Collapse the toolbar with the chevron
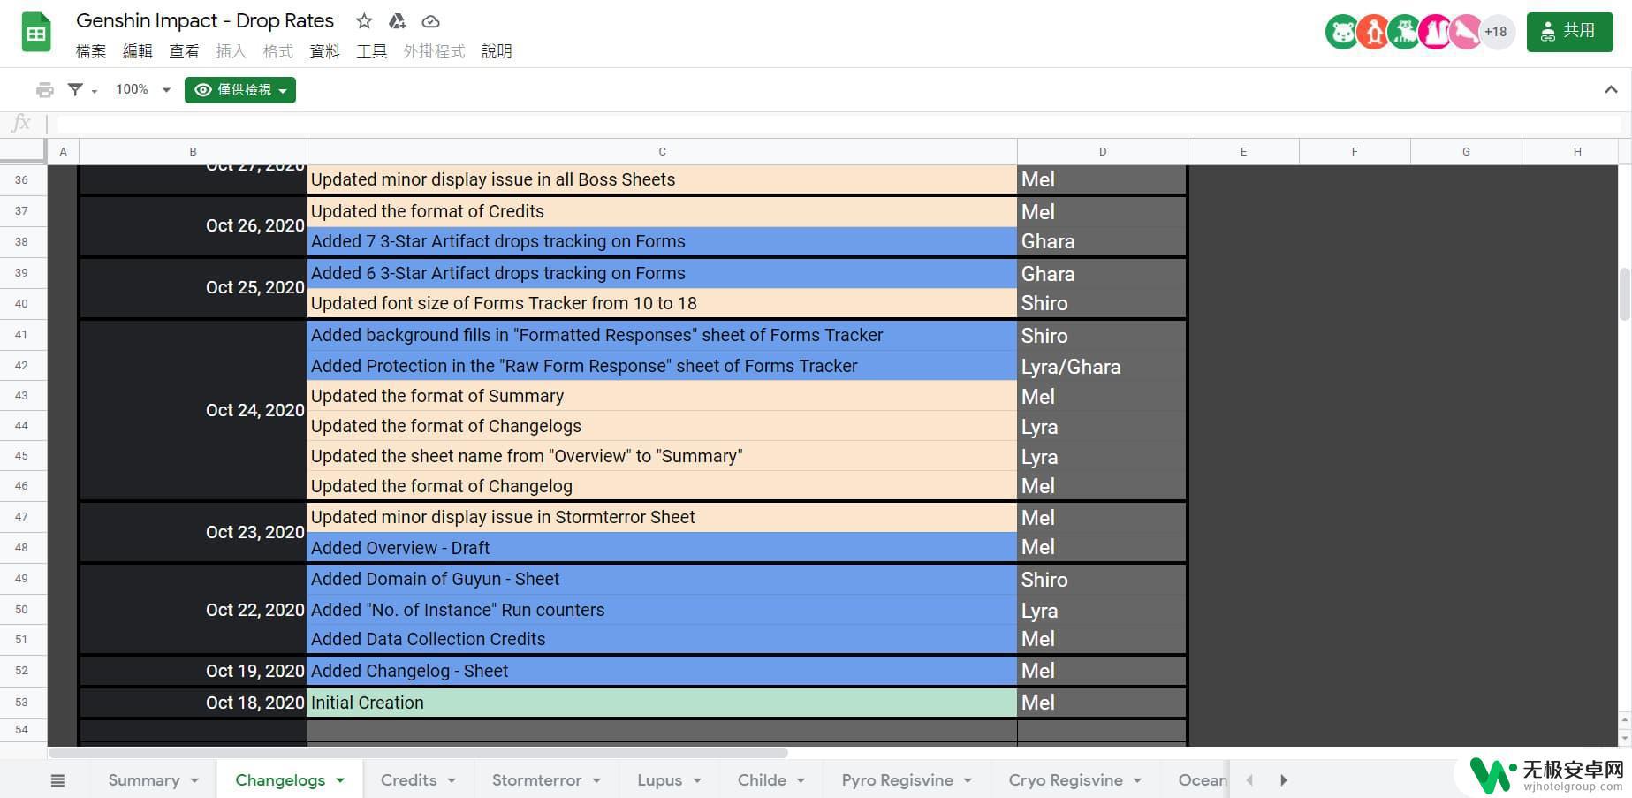 [1611, 89]
